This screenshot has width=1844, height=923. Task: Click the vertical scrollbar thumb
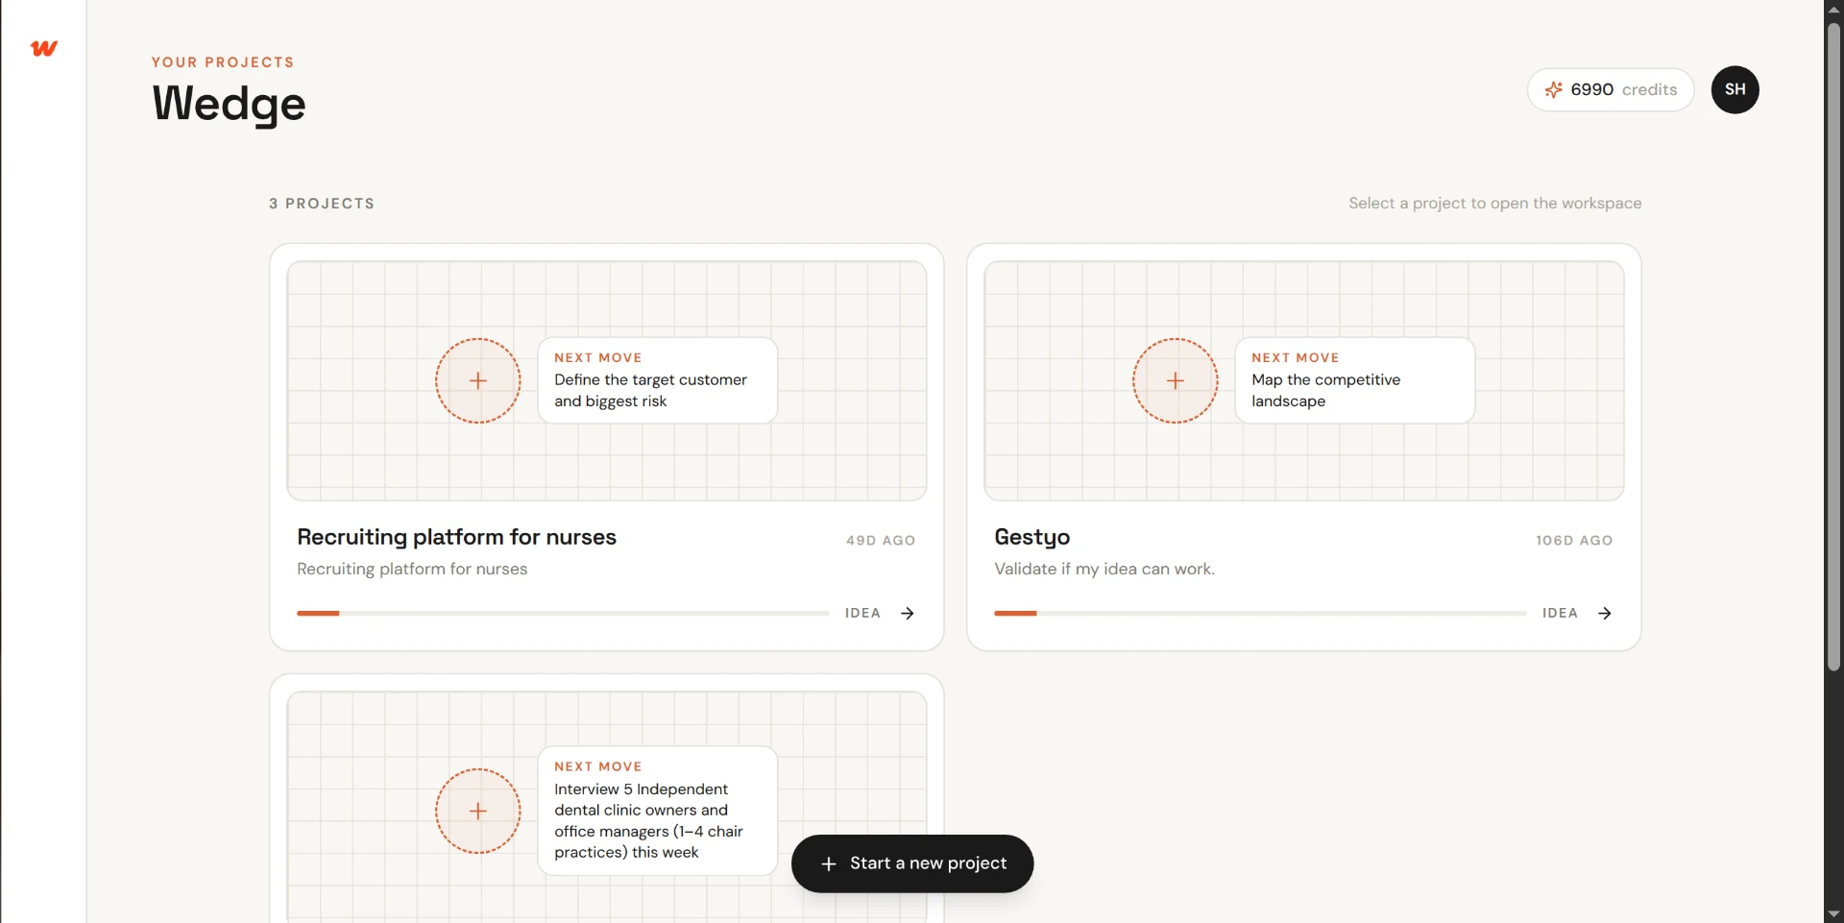(x=1833, y=346)
